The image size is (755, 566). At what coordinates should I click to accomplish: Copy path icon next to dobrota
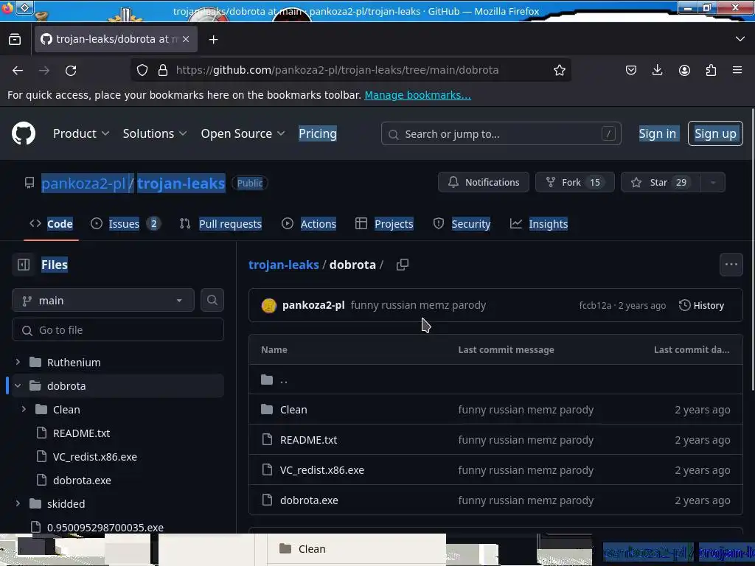[x=402, y=265]
